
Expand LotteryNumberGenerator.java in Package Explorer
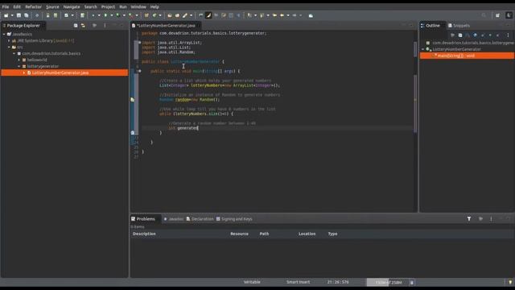pos(24,72)
